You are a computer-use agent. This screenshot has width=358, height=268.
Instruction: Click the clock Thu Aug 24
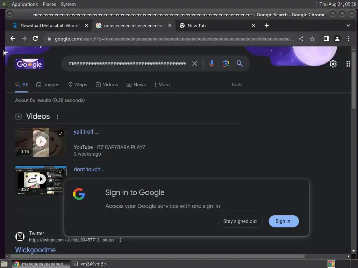point(338,4)
